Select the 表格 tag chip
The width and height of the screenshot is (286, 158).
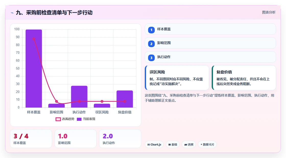coord(173,144)
